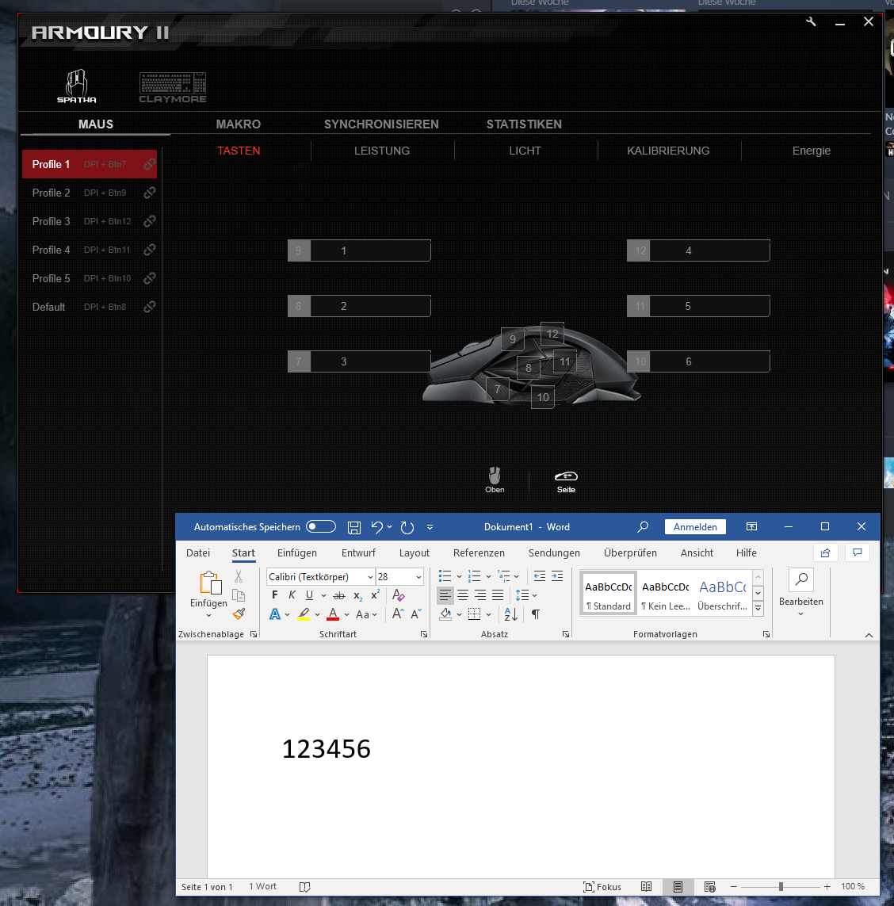Switch to Oben top mouse view
The height and width of the screenshot is (906, 894).
click(x=495, y=480)
